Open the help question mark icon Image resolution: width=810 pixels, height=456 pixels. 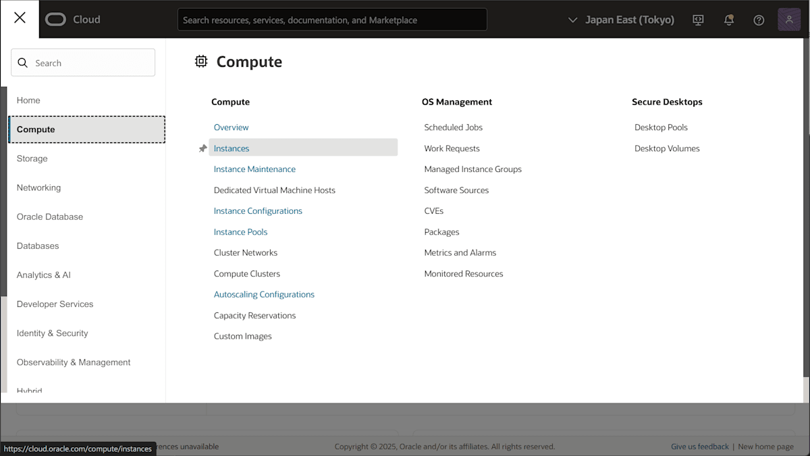(x=759, y=20)
